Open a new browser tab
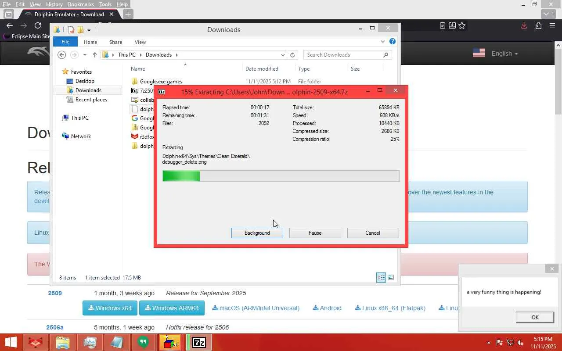Screen dimensions: 562x351 tap(128, 14)
